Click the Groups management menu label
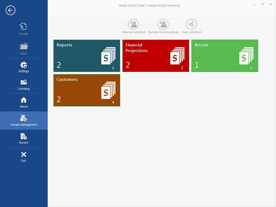 pos(24,125)
